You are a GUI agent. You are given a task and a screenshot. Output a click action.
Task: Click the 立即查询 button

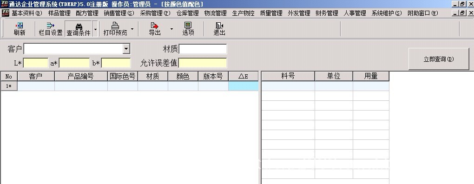[x=439, y=59]
